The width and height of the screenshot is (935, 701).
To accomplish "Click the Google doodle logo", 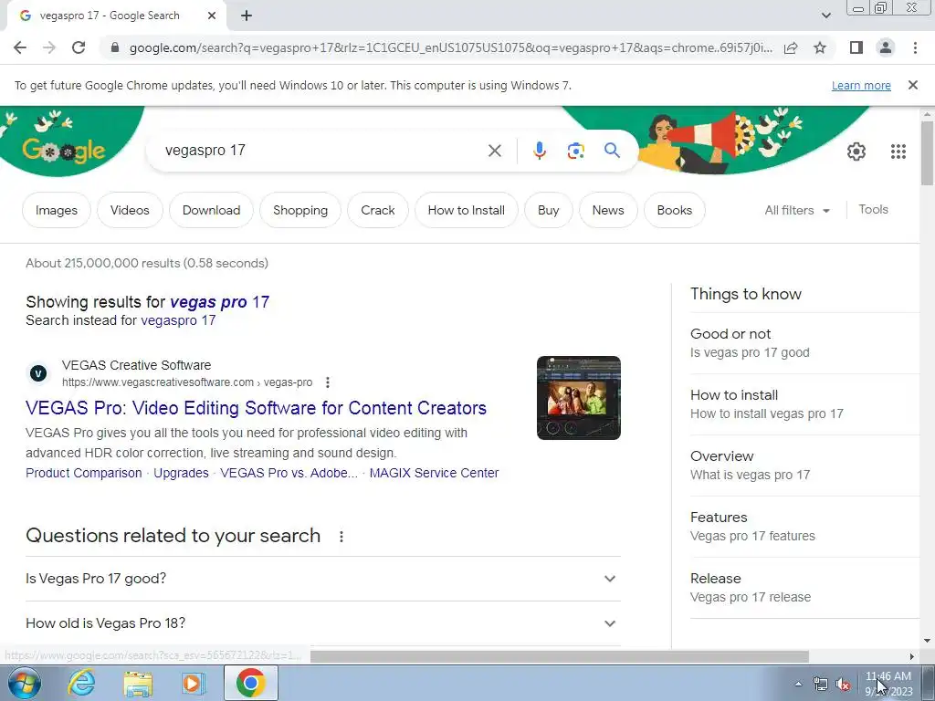I will pyautogui.click(x=64, y=151).
